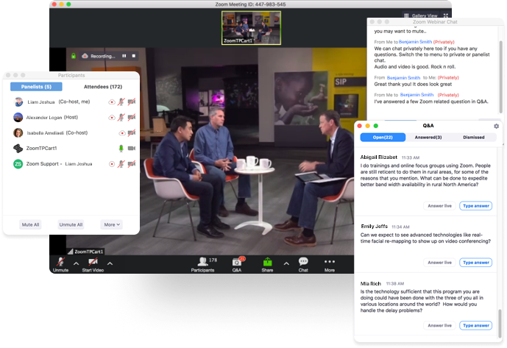This screenshot has height=348, width=507.
Task: Click the Mute All button
Action: (x=30, y=224)
